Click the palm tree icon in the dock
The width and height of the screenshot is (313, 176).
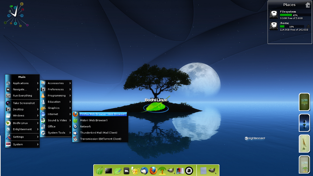tap(162, 171)
